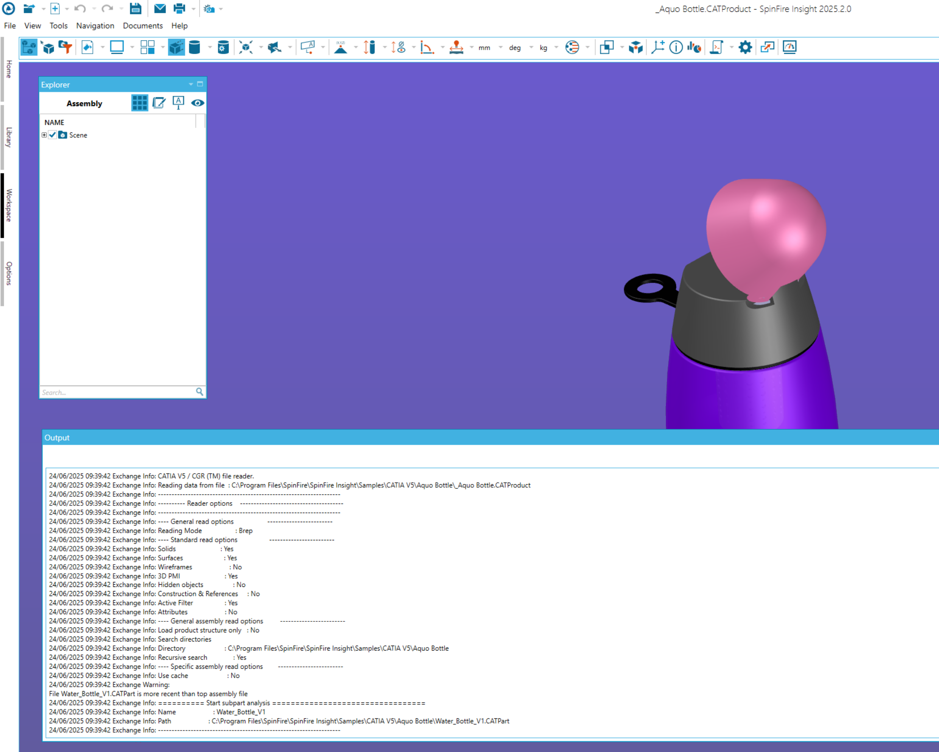The height and width of the screenshot is (752, 939).
Task: Open the Documents menu
Action: point(142,26)
